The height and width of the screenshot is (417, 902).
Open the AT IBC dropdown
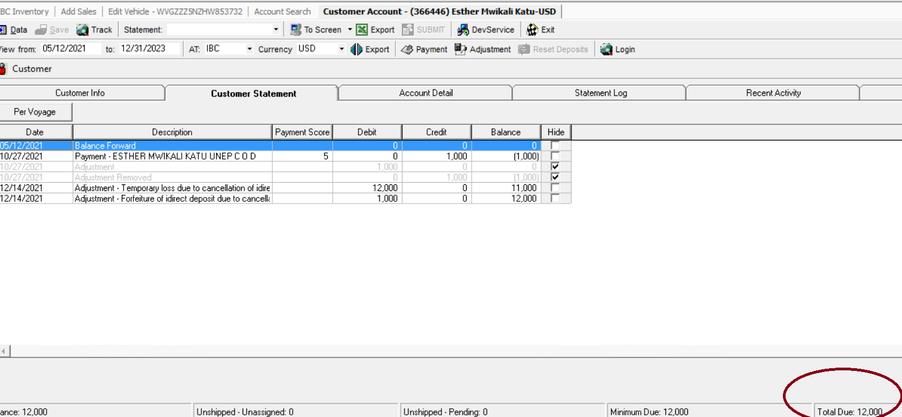(x=249, y=49)
